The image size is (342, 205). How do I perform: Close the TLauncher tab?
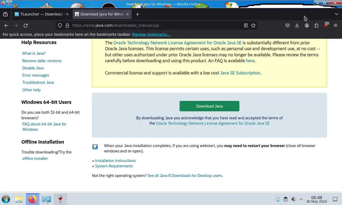click(x=67, y=14)
